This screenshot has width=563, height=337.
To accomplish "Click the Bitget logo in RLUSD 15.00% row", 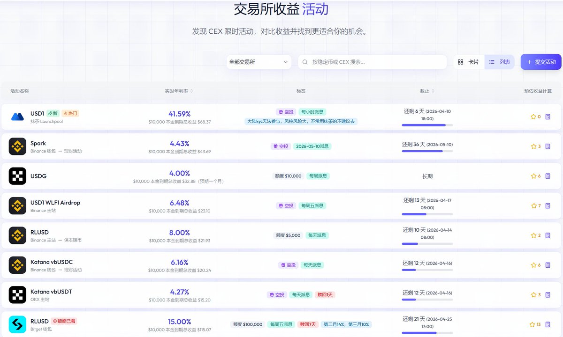I will [17, 324].
